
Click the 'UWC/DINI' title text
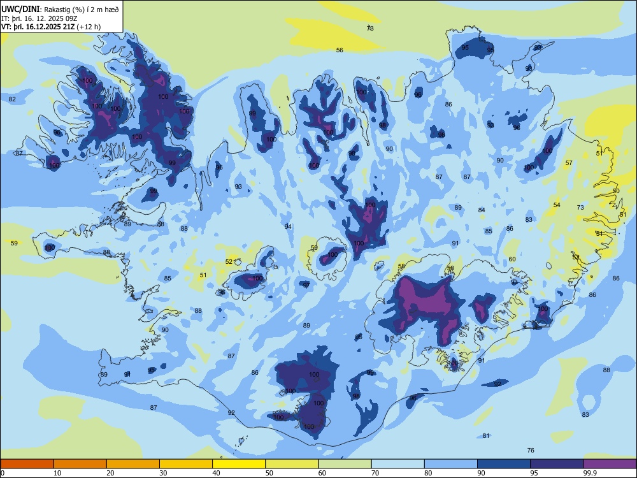click(x=20, y=9)
